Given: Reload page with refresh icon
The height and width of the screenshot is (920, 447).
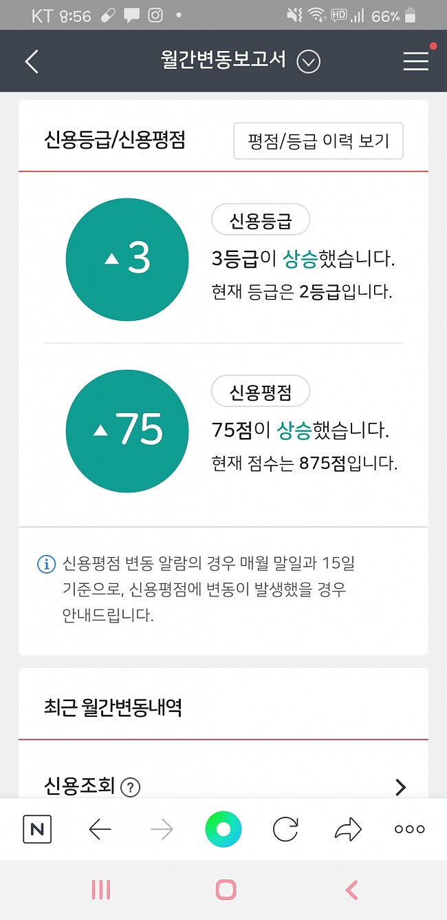Looking at the screenshot, I should tap(285, 829).
